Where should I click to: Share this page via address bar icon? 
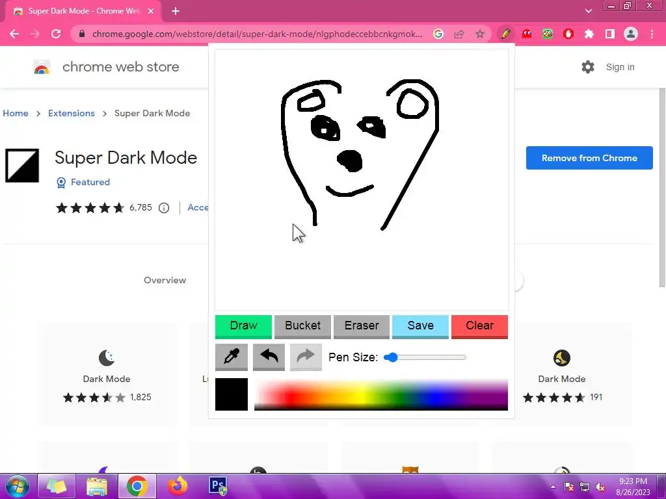[459, 34]
